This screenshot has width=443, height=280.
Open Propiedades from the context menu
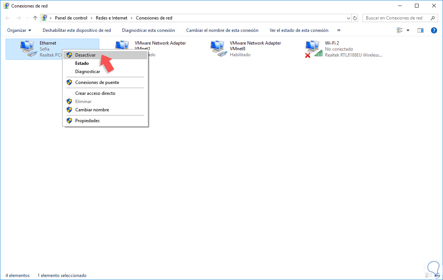pos(105,120)
